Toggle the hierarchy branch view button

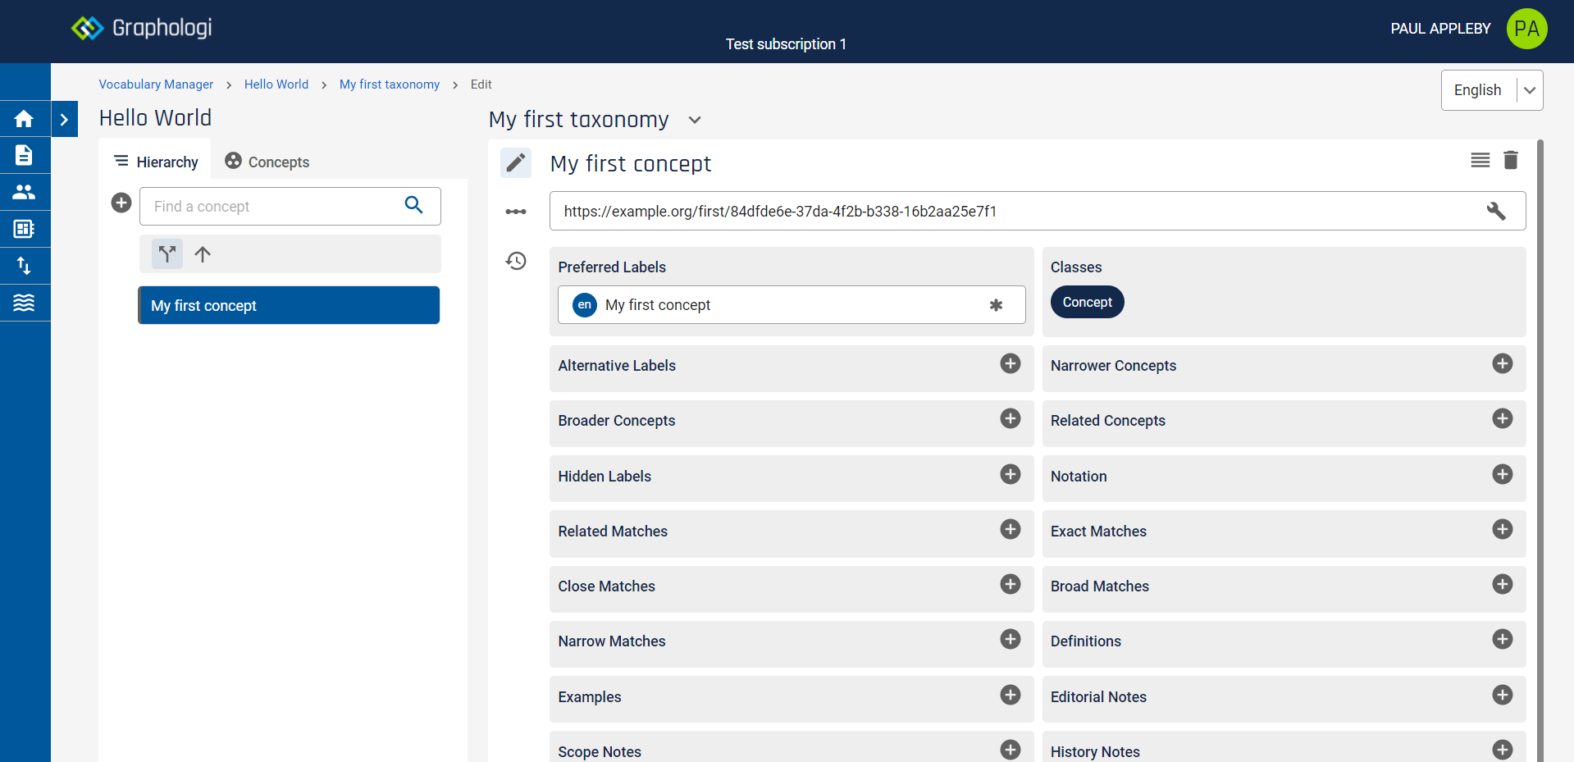167,254
